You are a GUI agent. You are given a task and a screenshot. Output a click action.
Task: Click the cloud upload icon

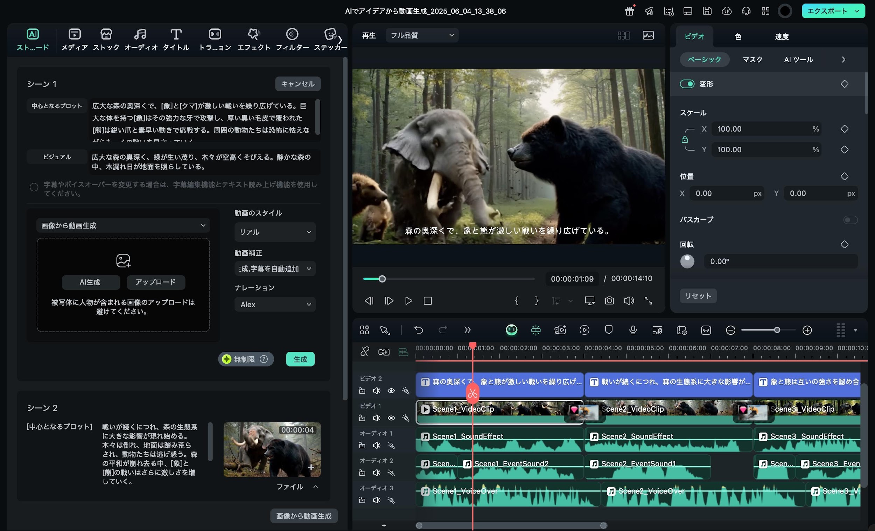click(x=727, y=11)
